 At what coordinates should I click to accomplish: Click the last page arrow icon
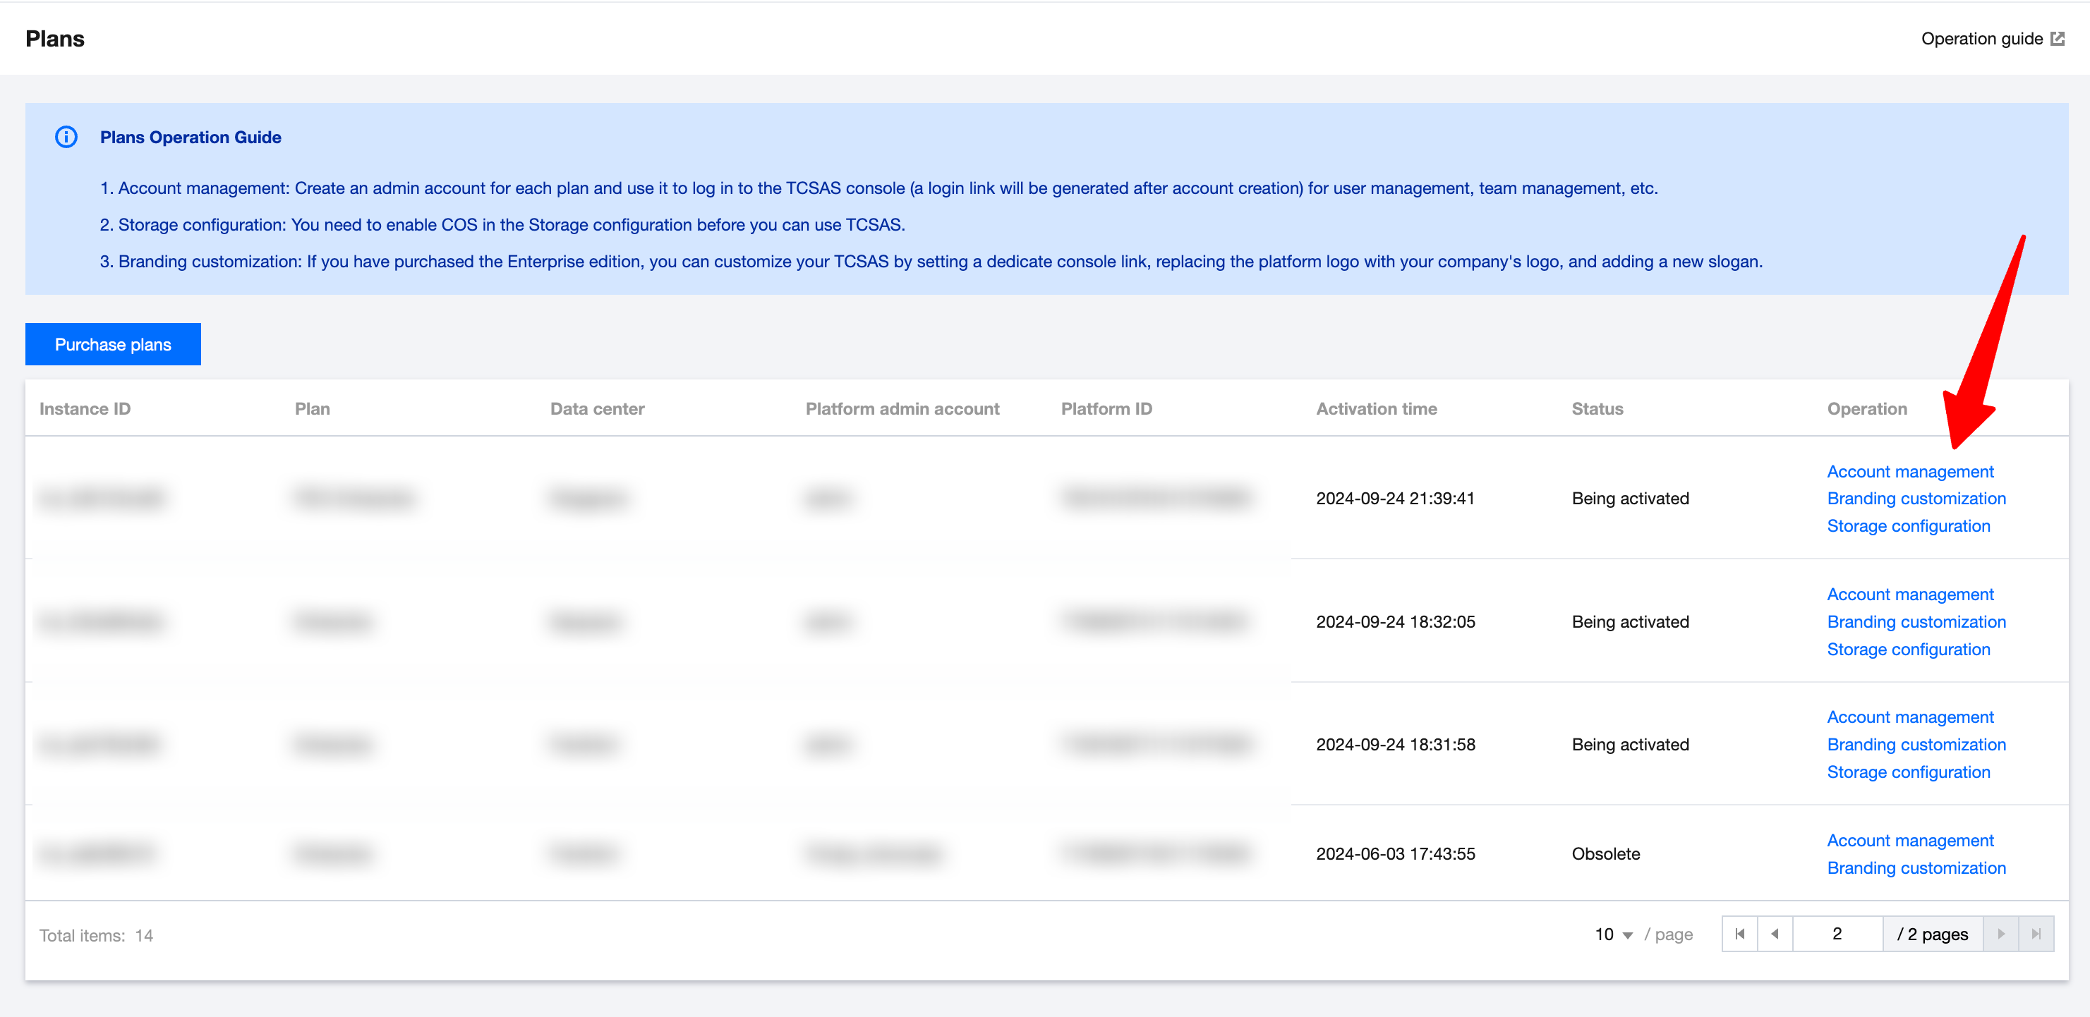tap(2036, 934)
